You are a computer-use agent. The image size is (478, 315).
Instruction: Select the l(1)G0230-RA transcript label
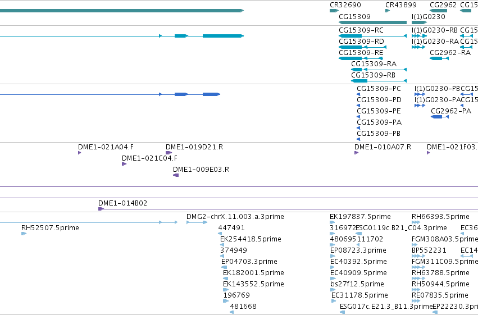tap(435, 42)
